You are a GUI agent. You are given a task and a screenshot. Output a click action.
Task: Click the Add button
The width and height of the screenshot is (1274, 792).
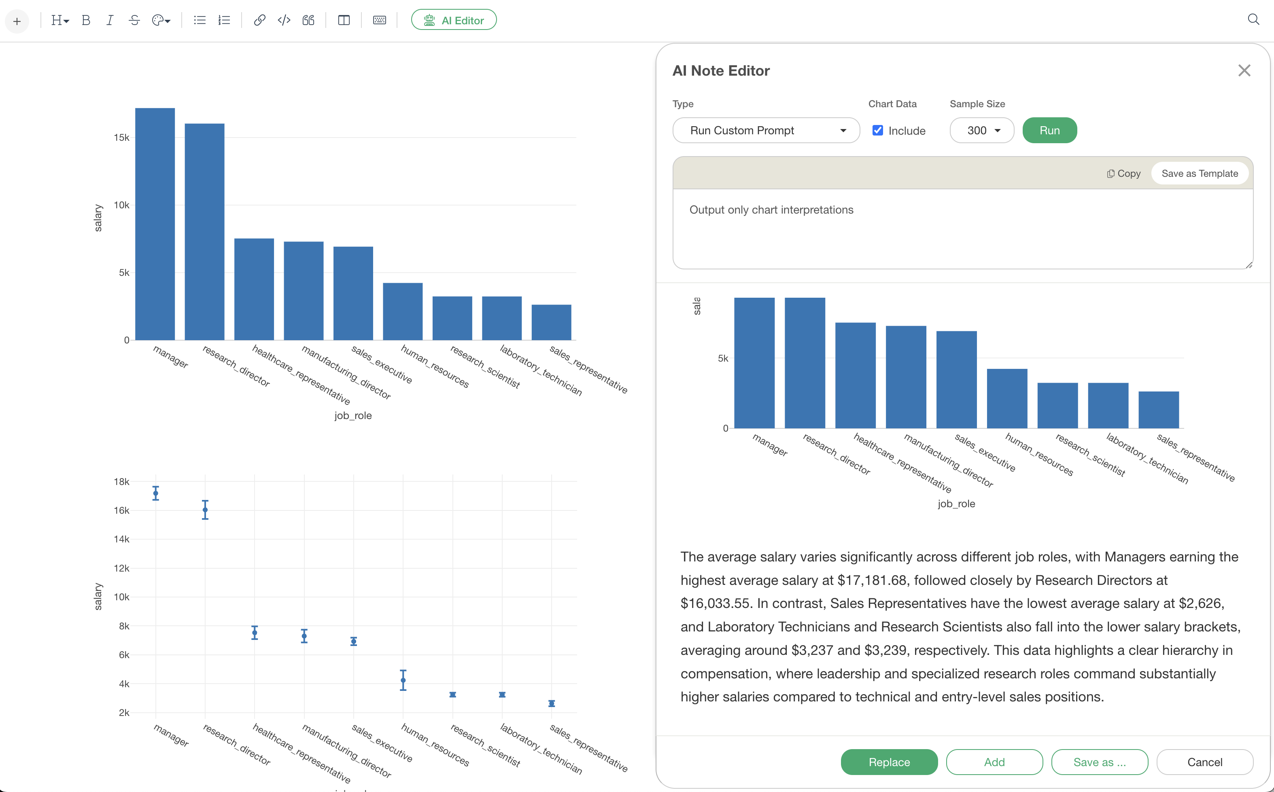(994, 762)
